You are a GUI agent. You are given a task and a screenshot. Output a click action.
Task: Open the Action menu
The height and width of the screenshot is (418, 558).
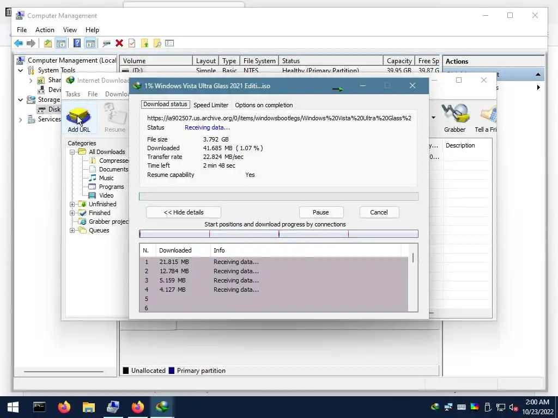click(x=45, y=30)
